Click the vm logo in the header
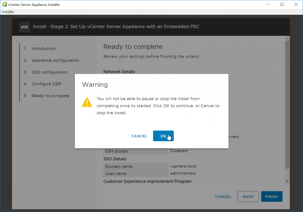Image resolution: width=303 pixels, height=212 pixels. point(24,27)
